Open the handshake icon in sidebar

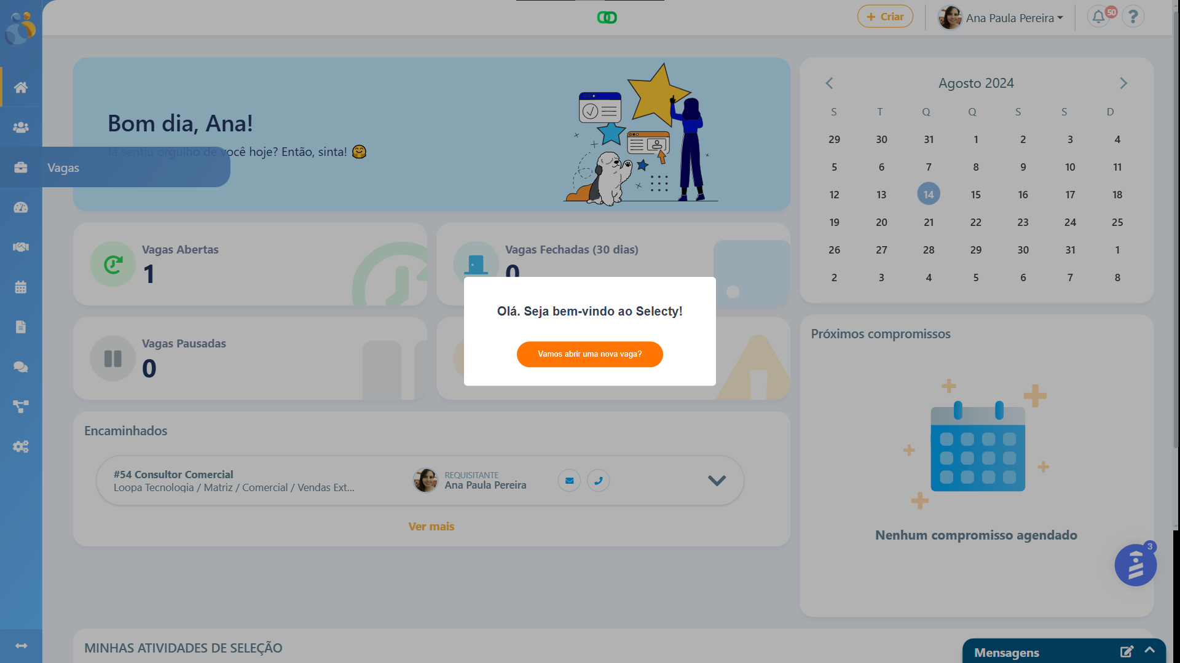pyautogui.click(x=21, y=247)
